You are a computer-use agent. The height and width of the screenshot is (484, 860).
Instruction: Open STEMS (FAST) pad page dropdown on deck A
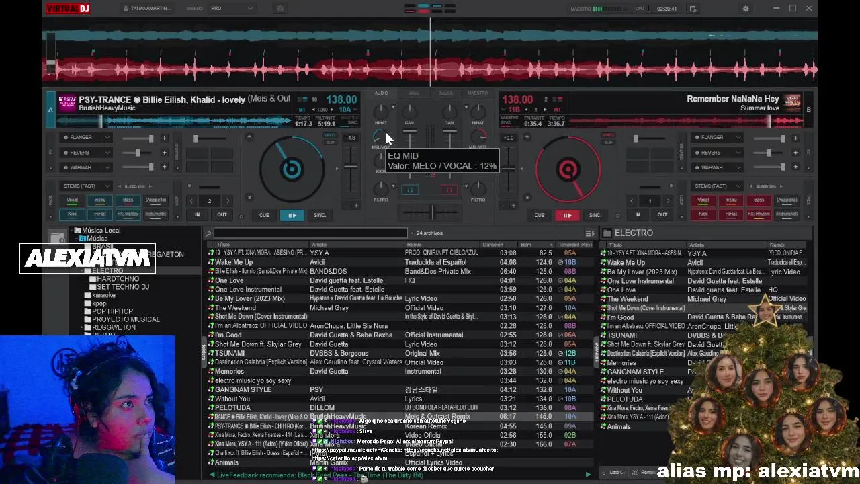coord(86,186)
